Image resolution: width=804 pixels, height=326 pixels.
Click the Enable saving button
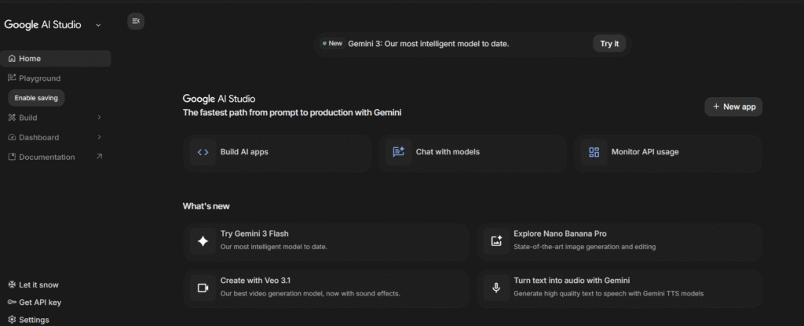(36, 98)
